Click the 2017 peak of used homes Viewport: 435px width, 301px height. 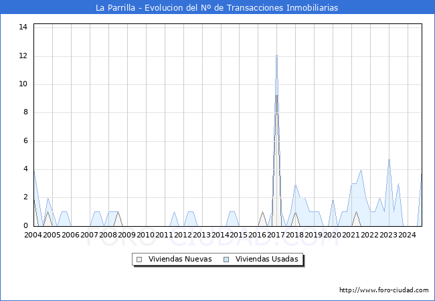[276, 56]
